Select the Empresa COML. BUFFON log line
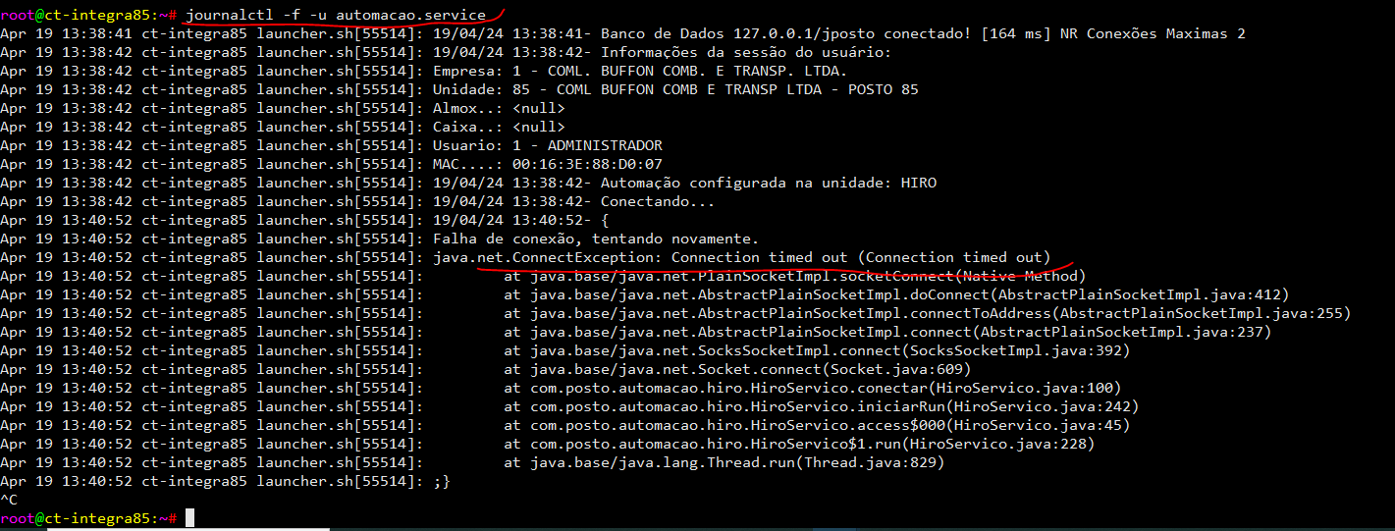 click(639, 71)
